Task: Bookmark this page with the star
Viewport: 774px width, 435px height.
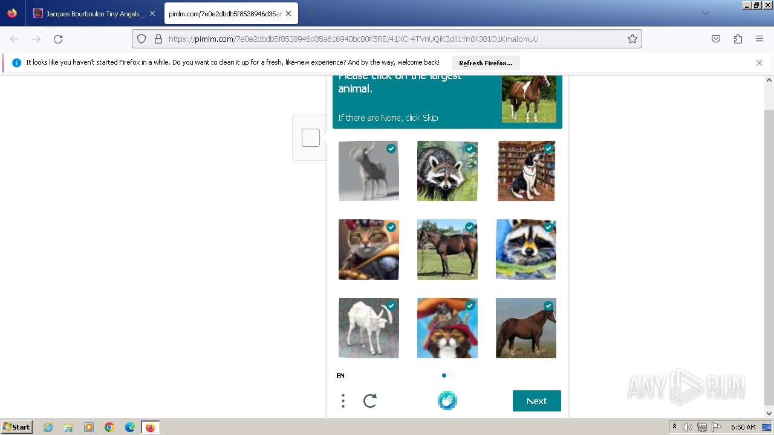Action: pos(633,39)
